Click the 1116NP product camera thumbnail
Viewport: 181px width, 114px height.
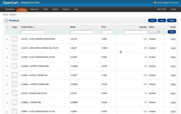[15, 75]
